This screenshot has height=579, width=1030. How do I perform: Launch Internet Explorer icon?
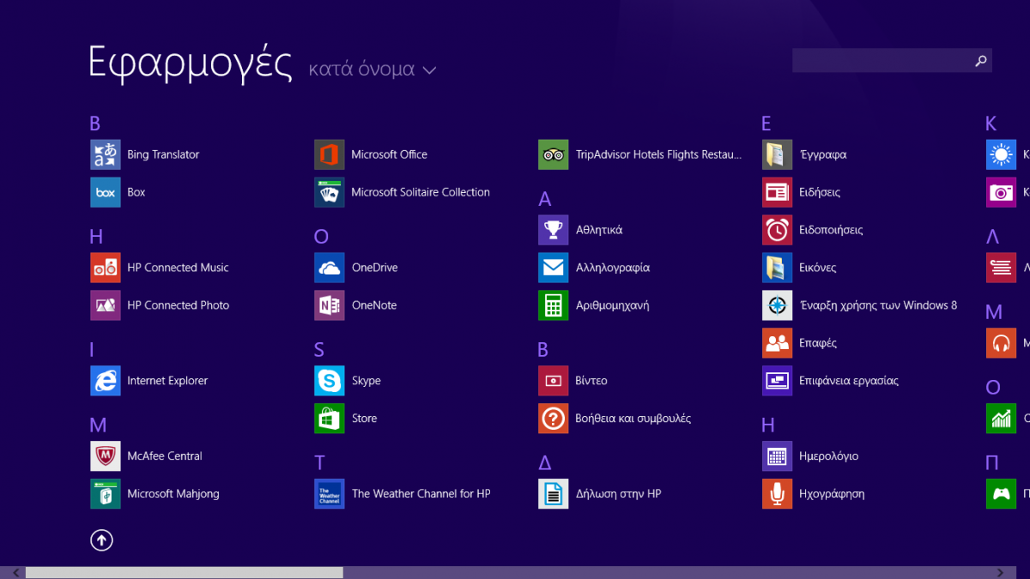(106, 381)
